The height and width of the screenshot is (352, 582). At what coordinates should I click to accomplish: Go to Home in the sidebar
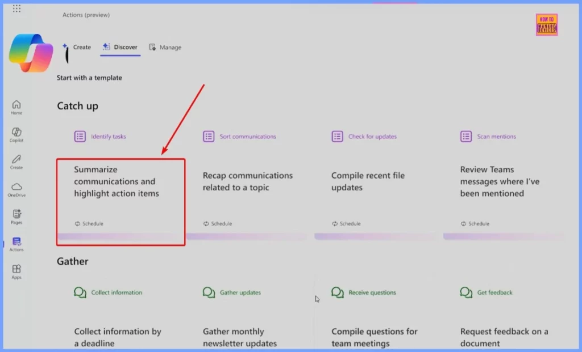coord(16,107)
